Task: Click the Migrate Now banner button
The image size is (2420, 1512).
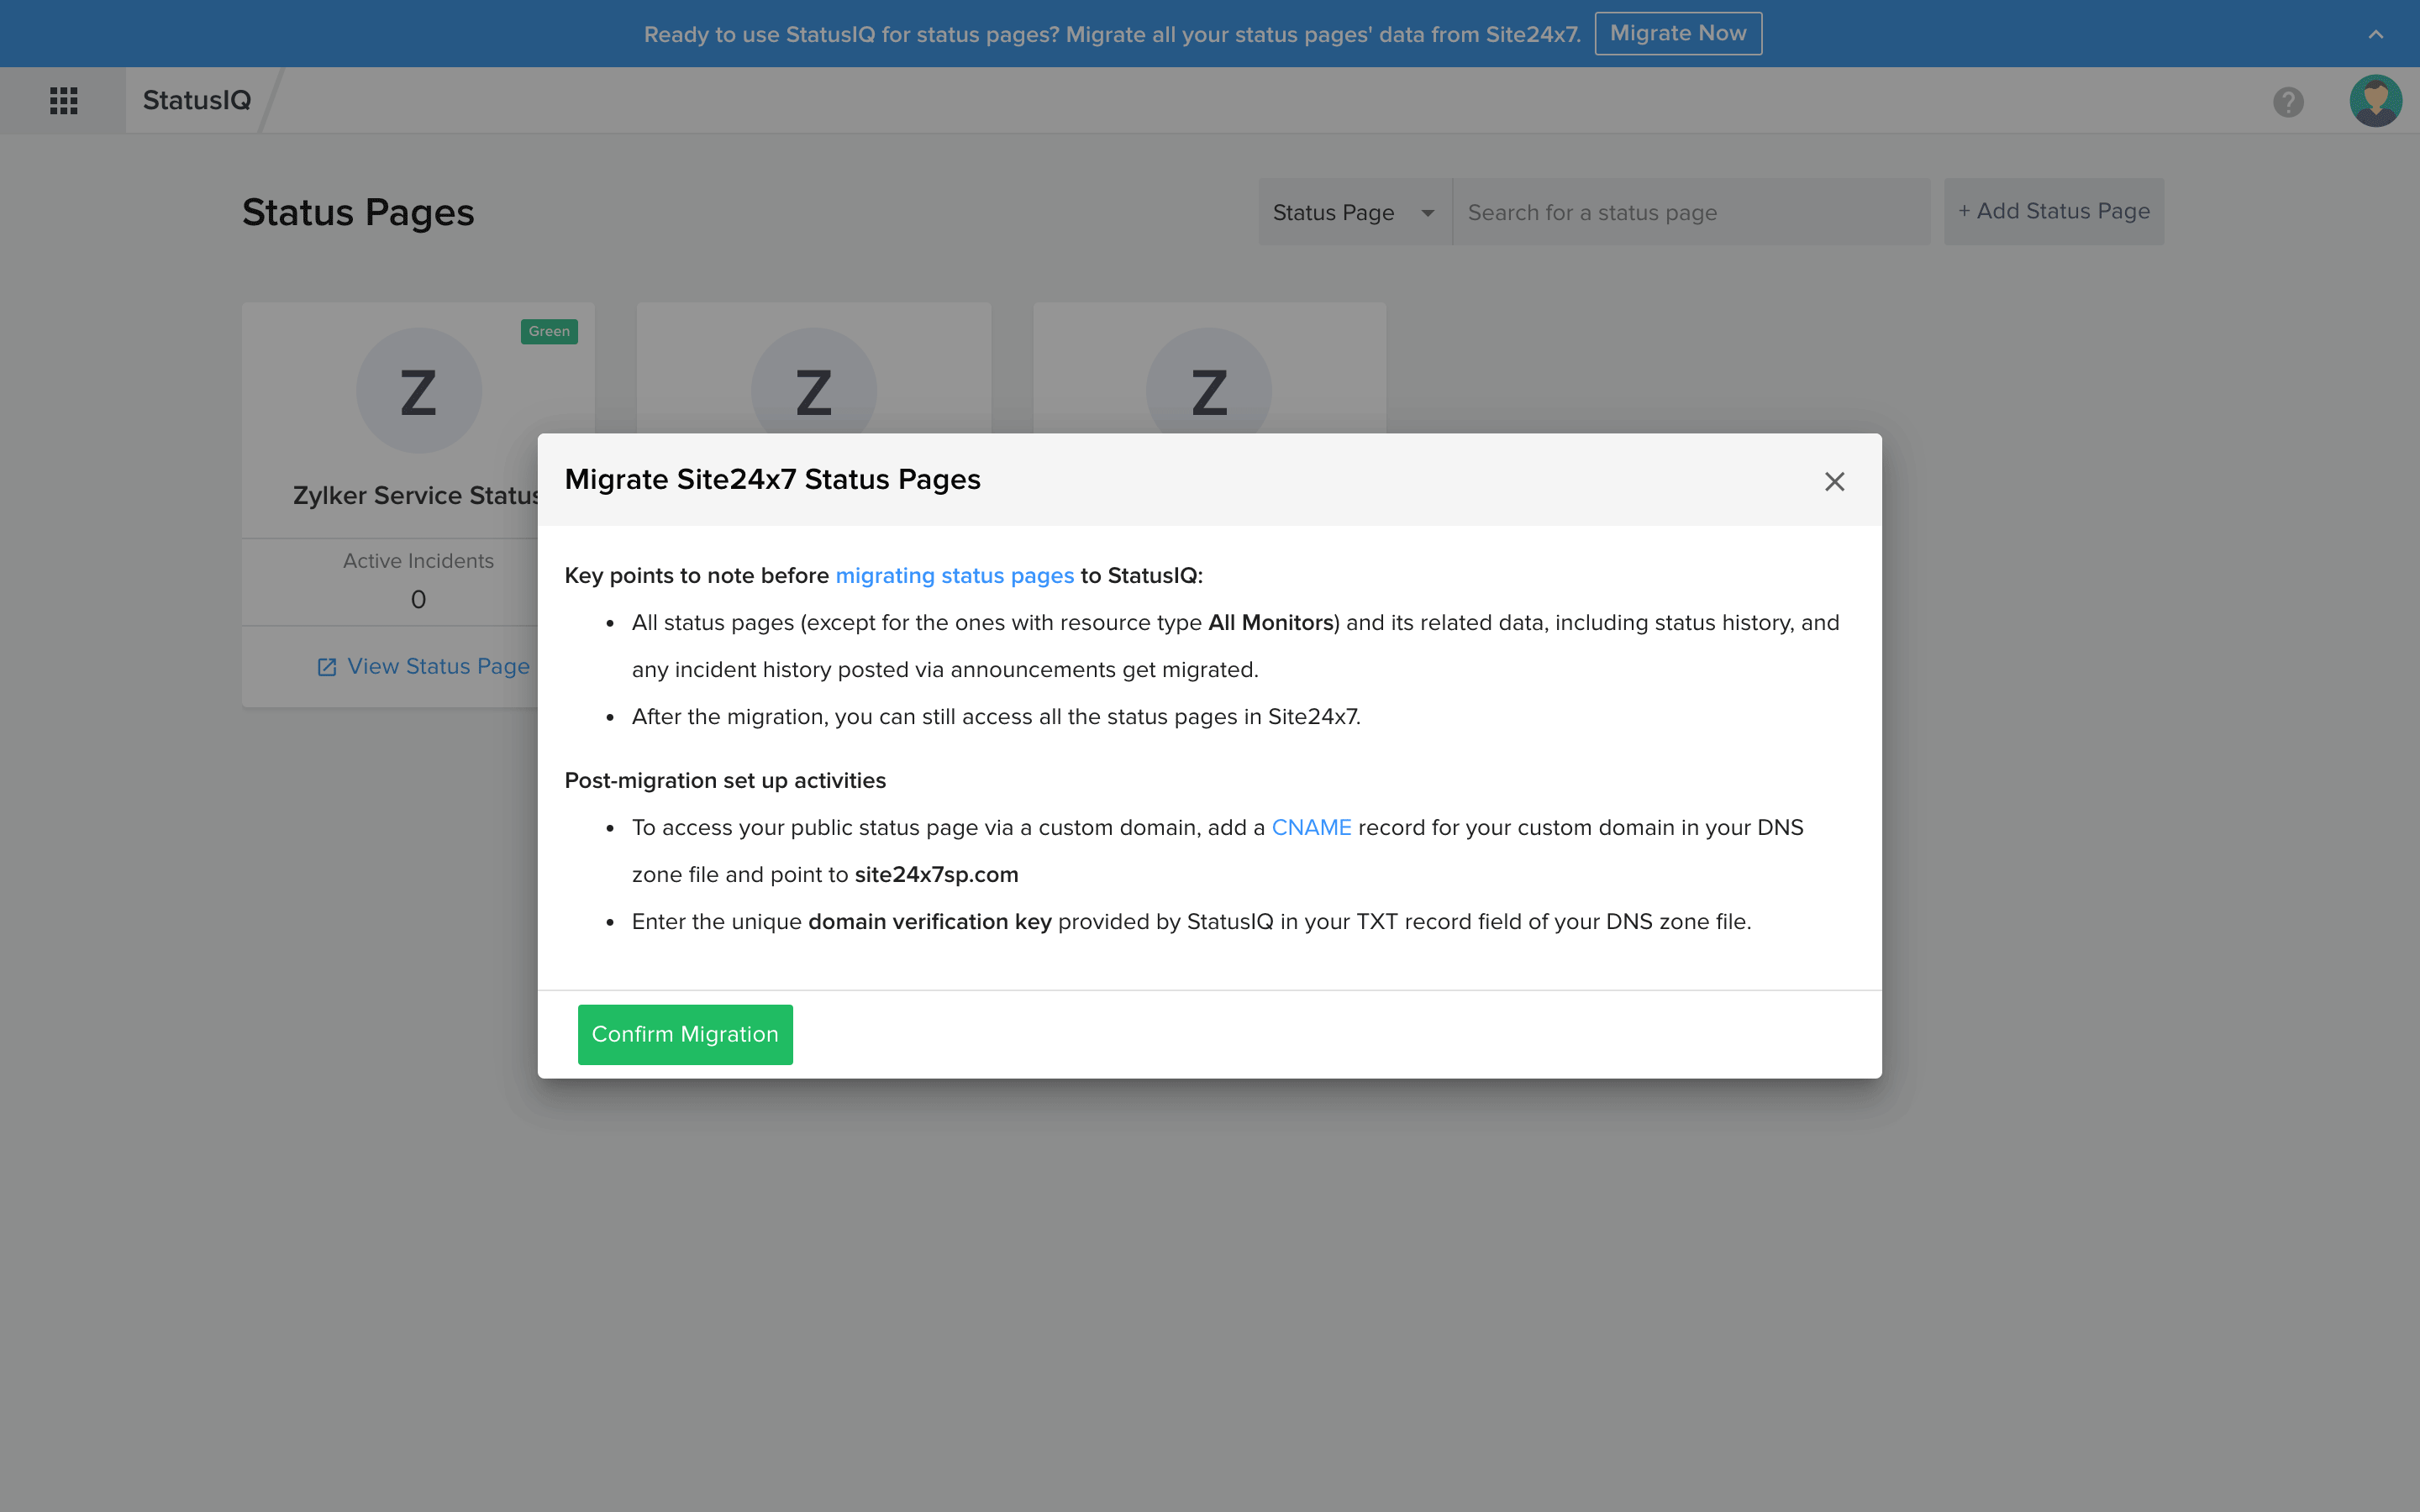Action: pos(1678,33)
